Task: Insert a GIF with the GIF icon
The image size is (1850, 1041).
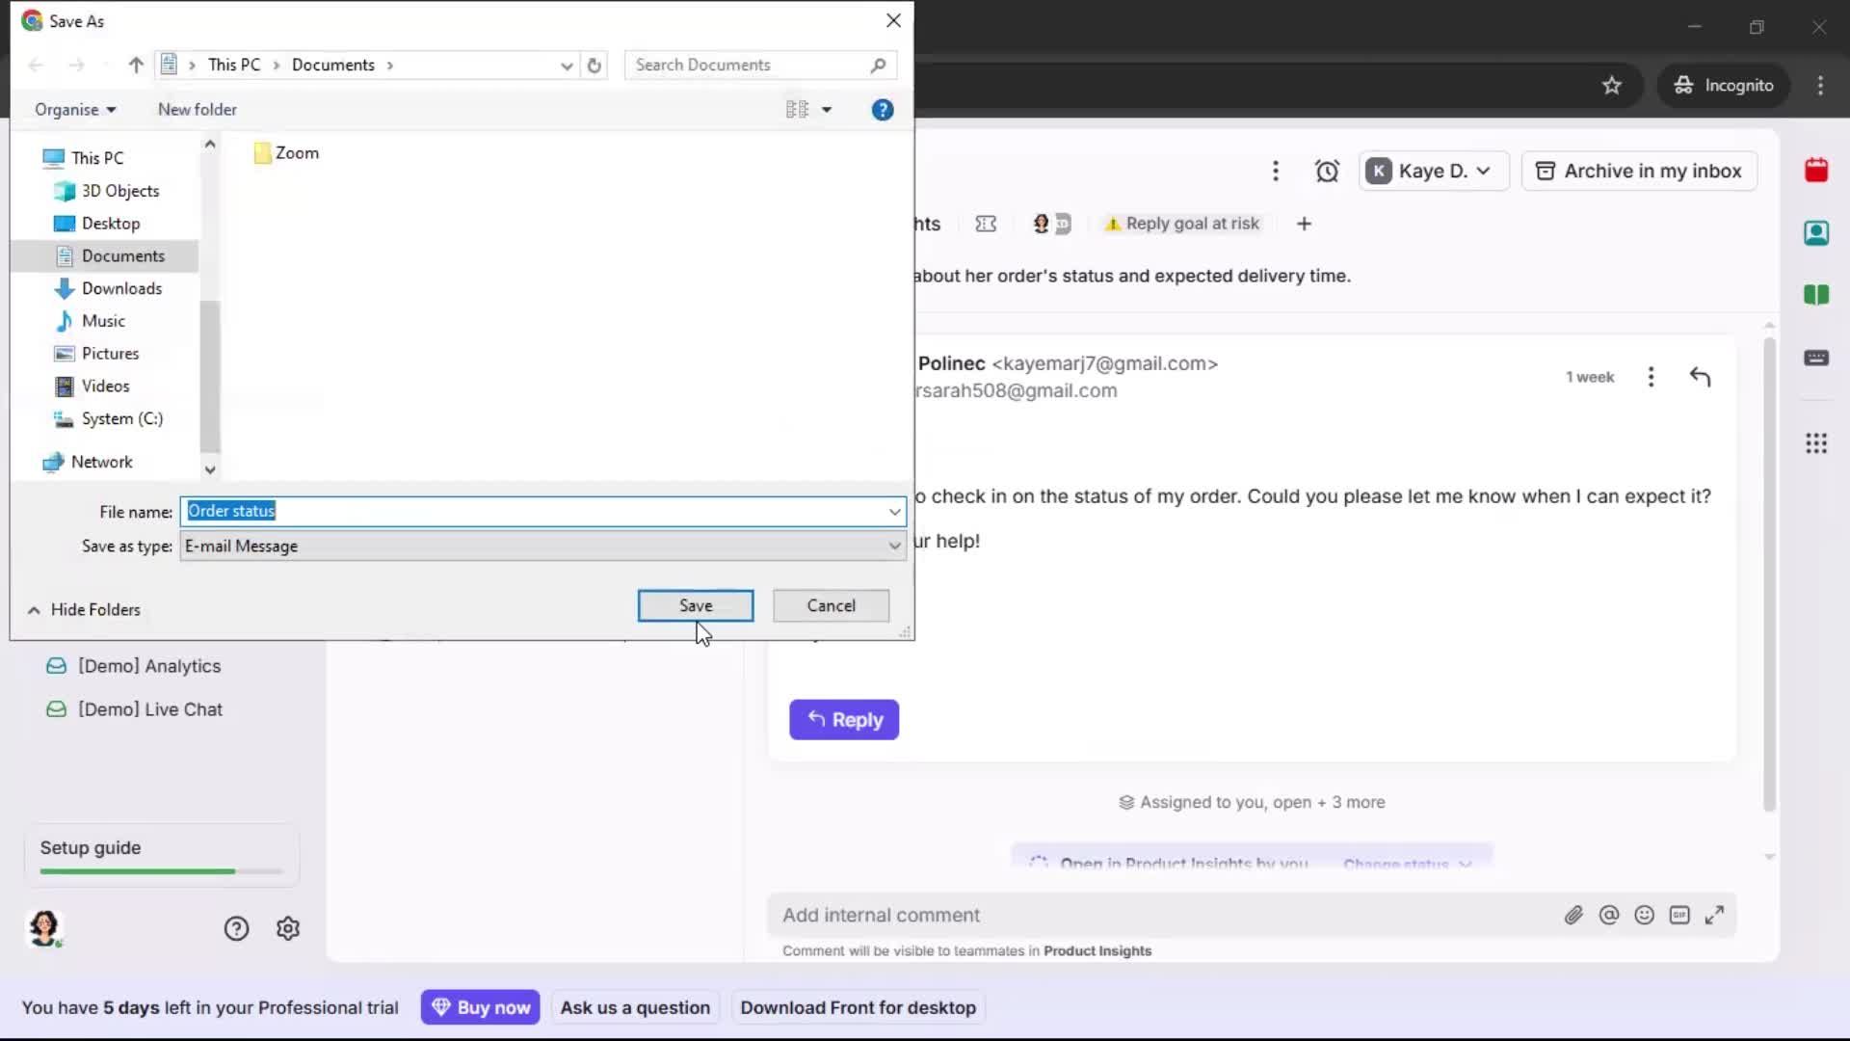Action: (x=1679, y=915)
